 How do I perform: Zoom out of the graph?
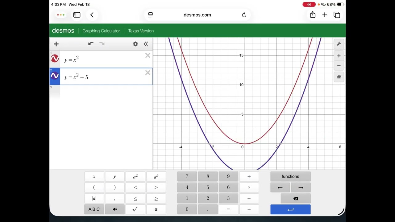pyautogui.click(x=339, y=66)
